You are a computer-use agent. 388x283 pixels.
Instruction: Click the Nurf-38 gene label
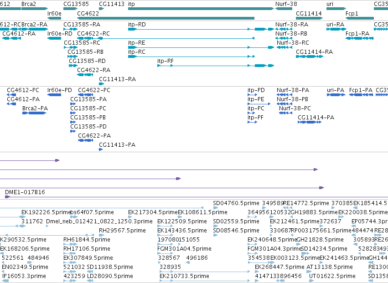[x=286, y=4]
